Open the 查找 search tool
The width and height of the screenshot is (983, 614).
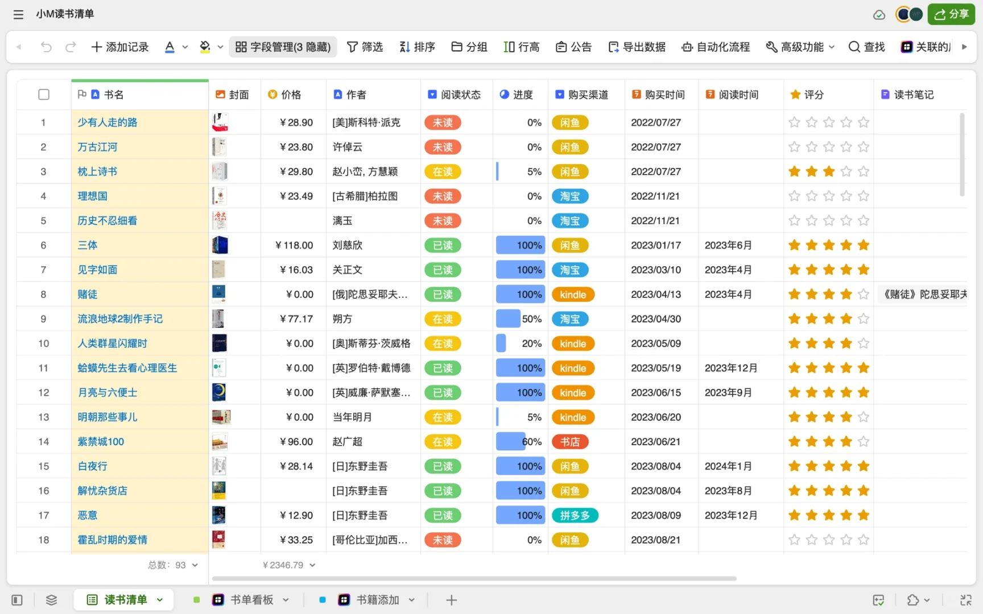[865, 47]
